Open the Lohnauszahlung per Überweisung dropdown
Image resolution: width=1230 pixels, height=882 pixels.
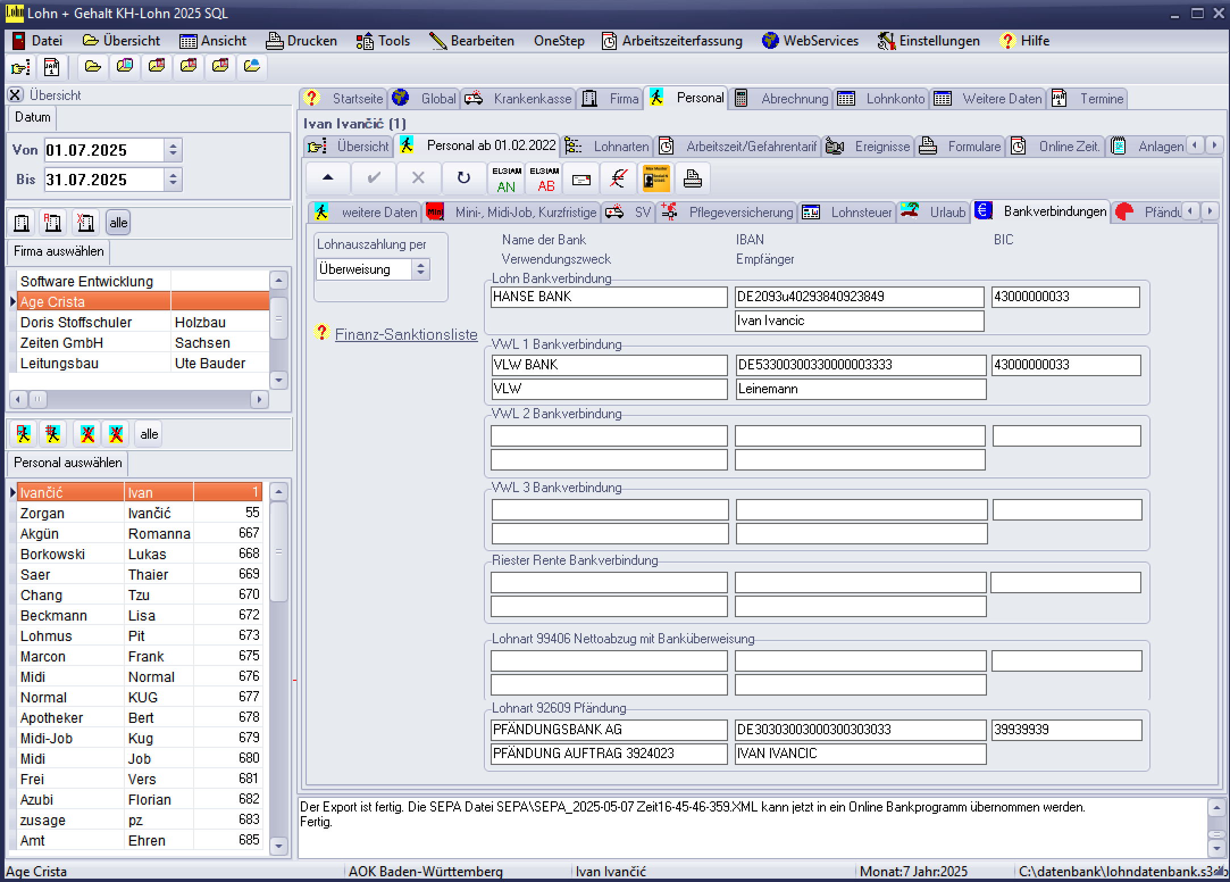coord(420,269)
